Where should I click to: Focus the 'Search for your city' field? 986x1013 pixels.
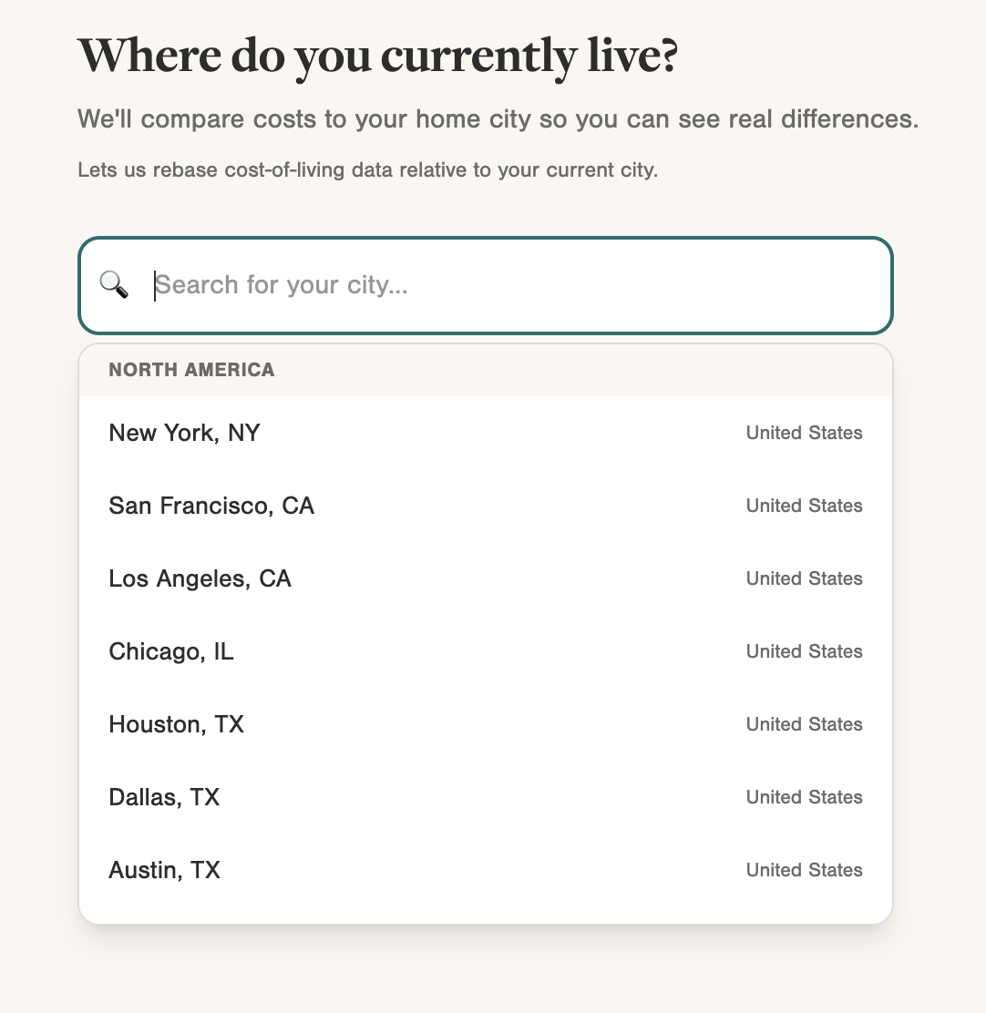click(510, 286)
